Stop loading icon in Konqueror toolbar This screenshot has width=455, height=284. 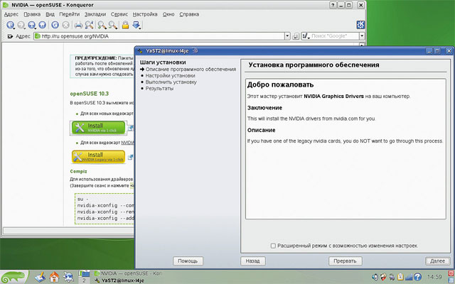pyautogui.click(x=66, y=25)
